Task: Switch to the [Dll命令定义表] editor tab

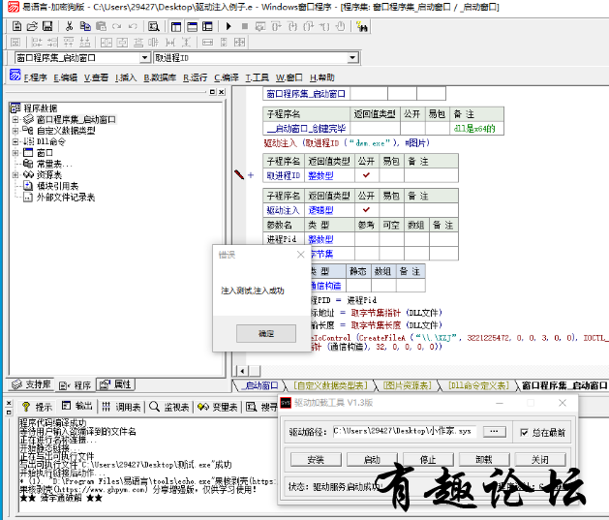Action: (x=478, y=385)
